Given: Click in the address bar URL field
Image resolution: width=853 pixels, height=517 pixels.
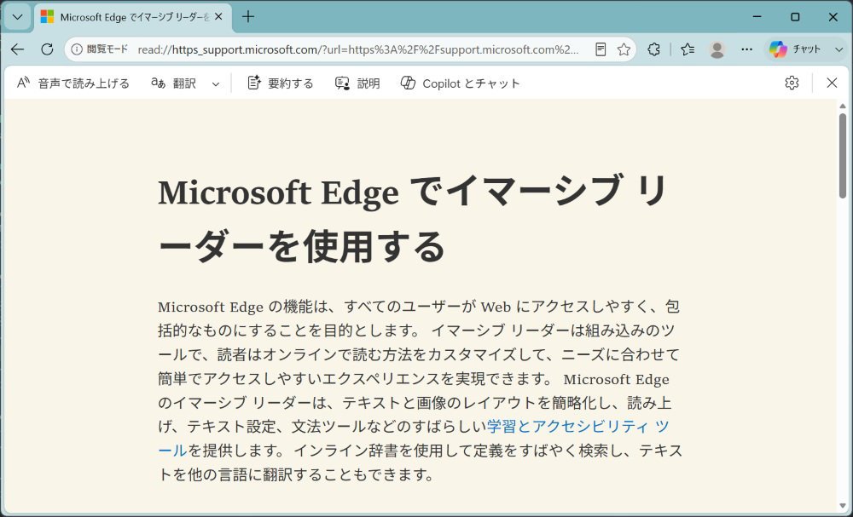Looking at the screenshot, I should 359,49.
